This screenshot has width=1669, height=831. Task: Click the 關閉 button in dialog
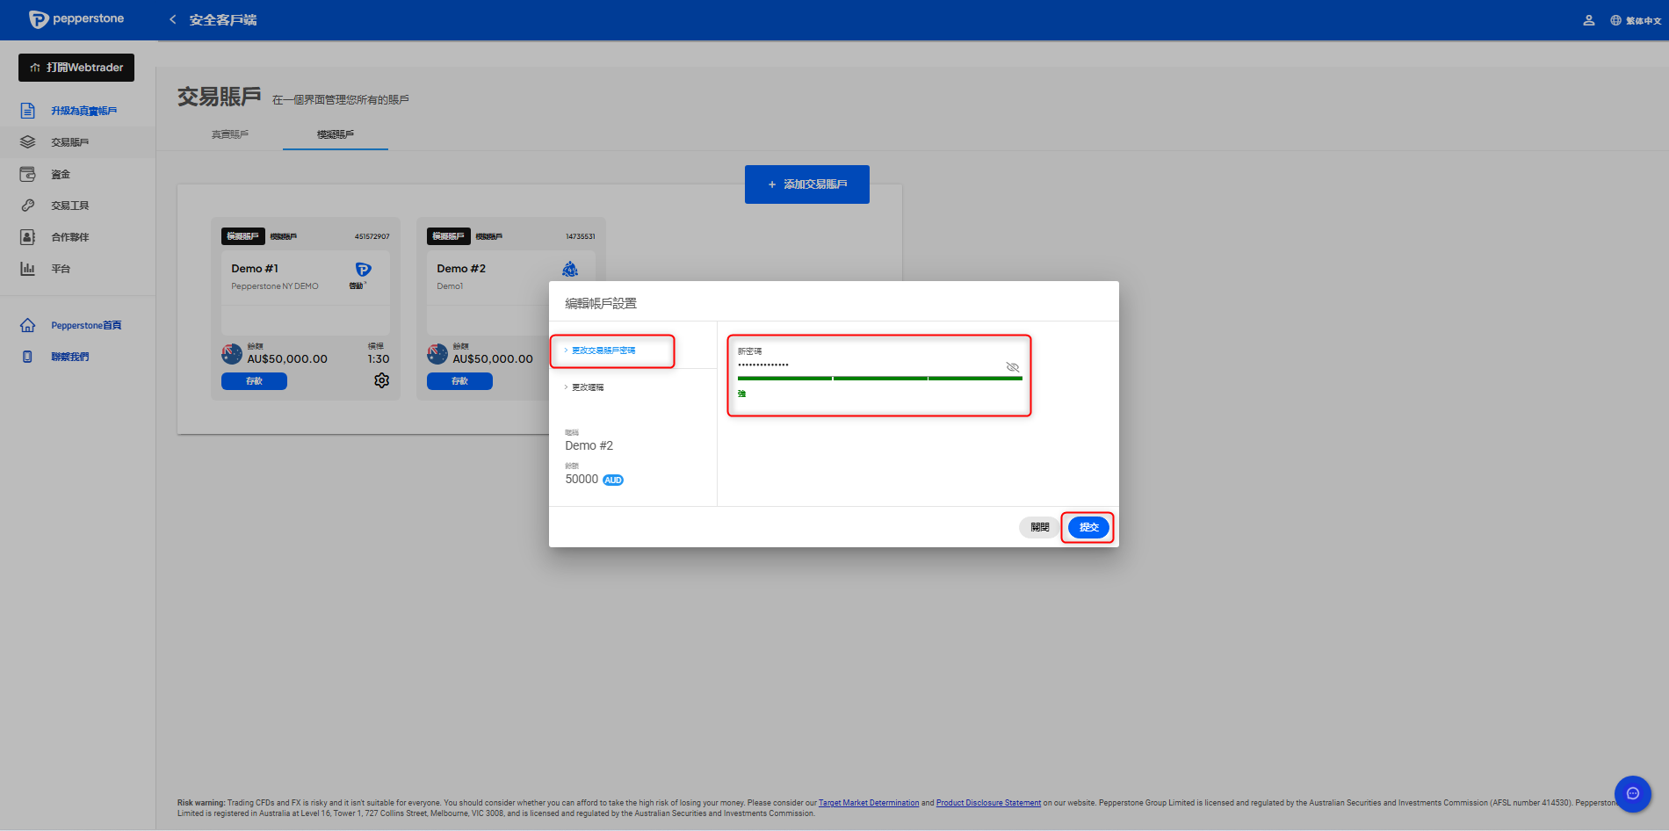1040,527
